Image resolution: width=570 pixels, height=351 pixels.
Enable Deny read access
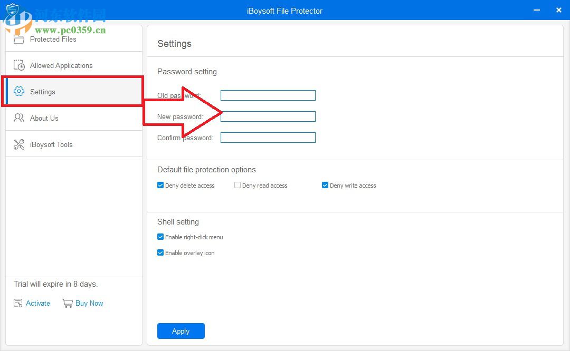pos(237,185)
